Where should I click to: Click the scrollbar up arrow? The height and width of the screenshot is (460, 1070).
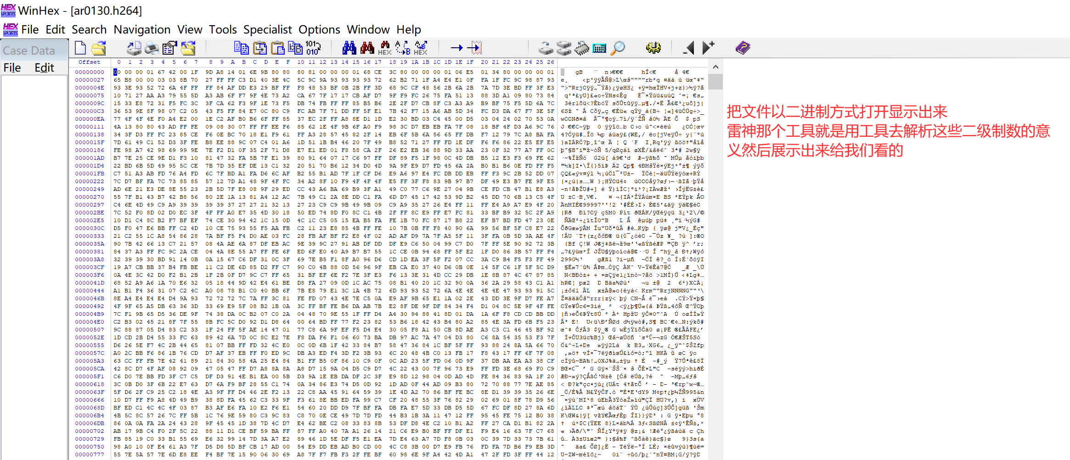(x=715, y=67)
